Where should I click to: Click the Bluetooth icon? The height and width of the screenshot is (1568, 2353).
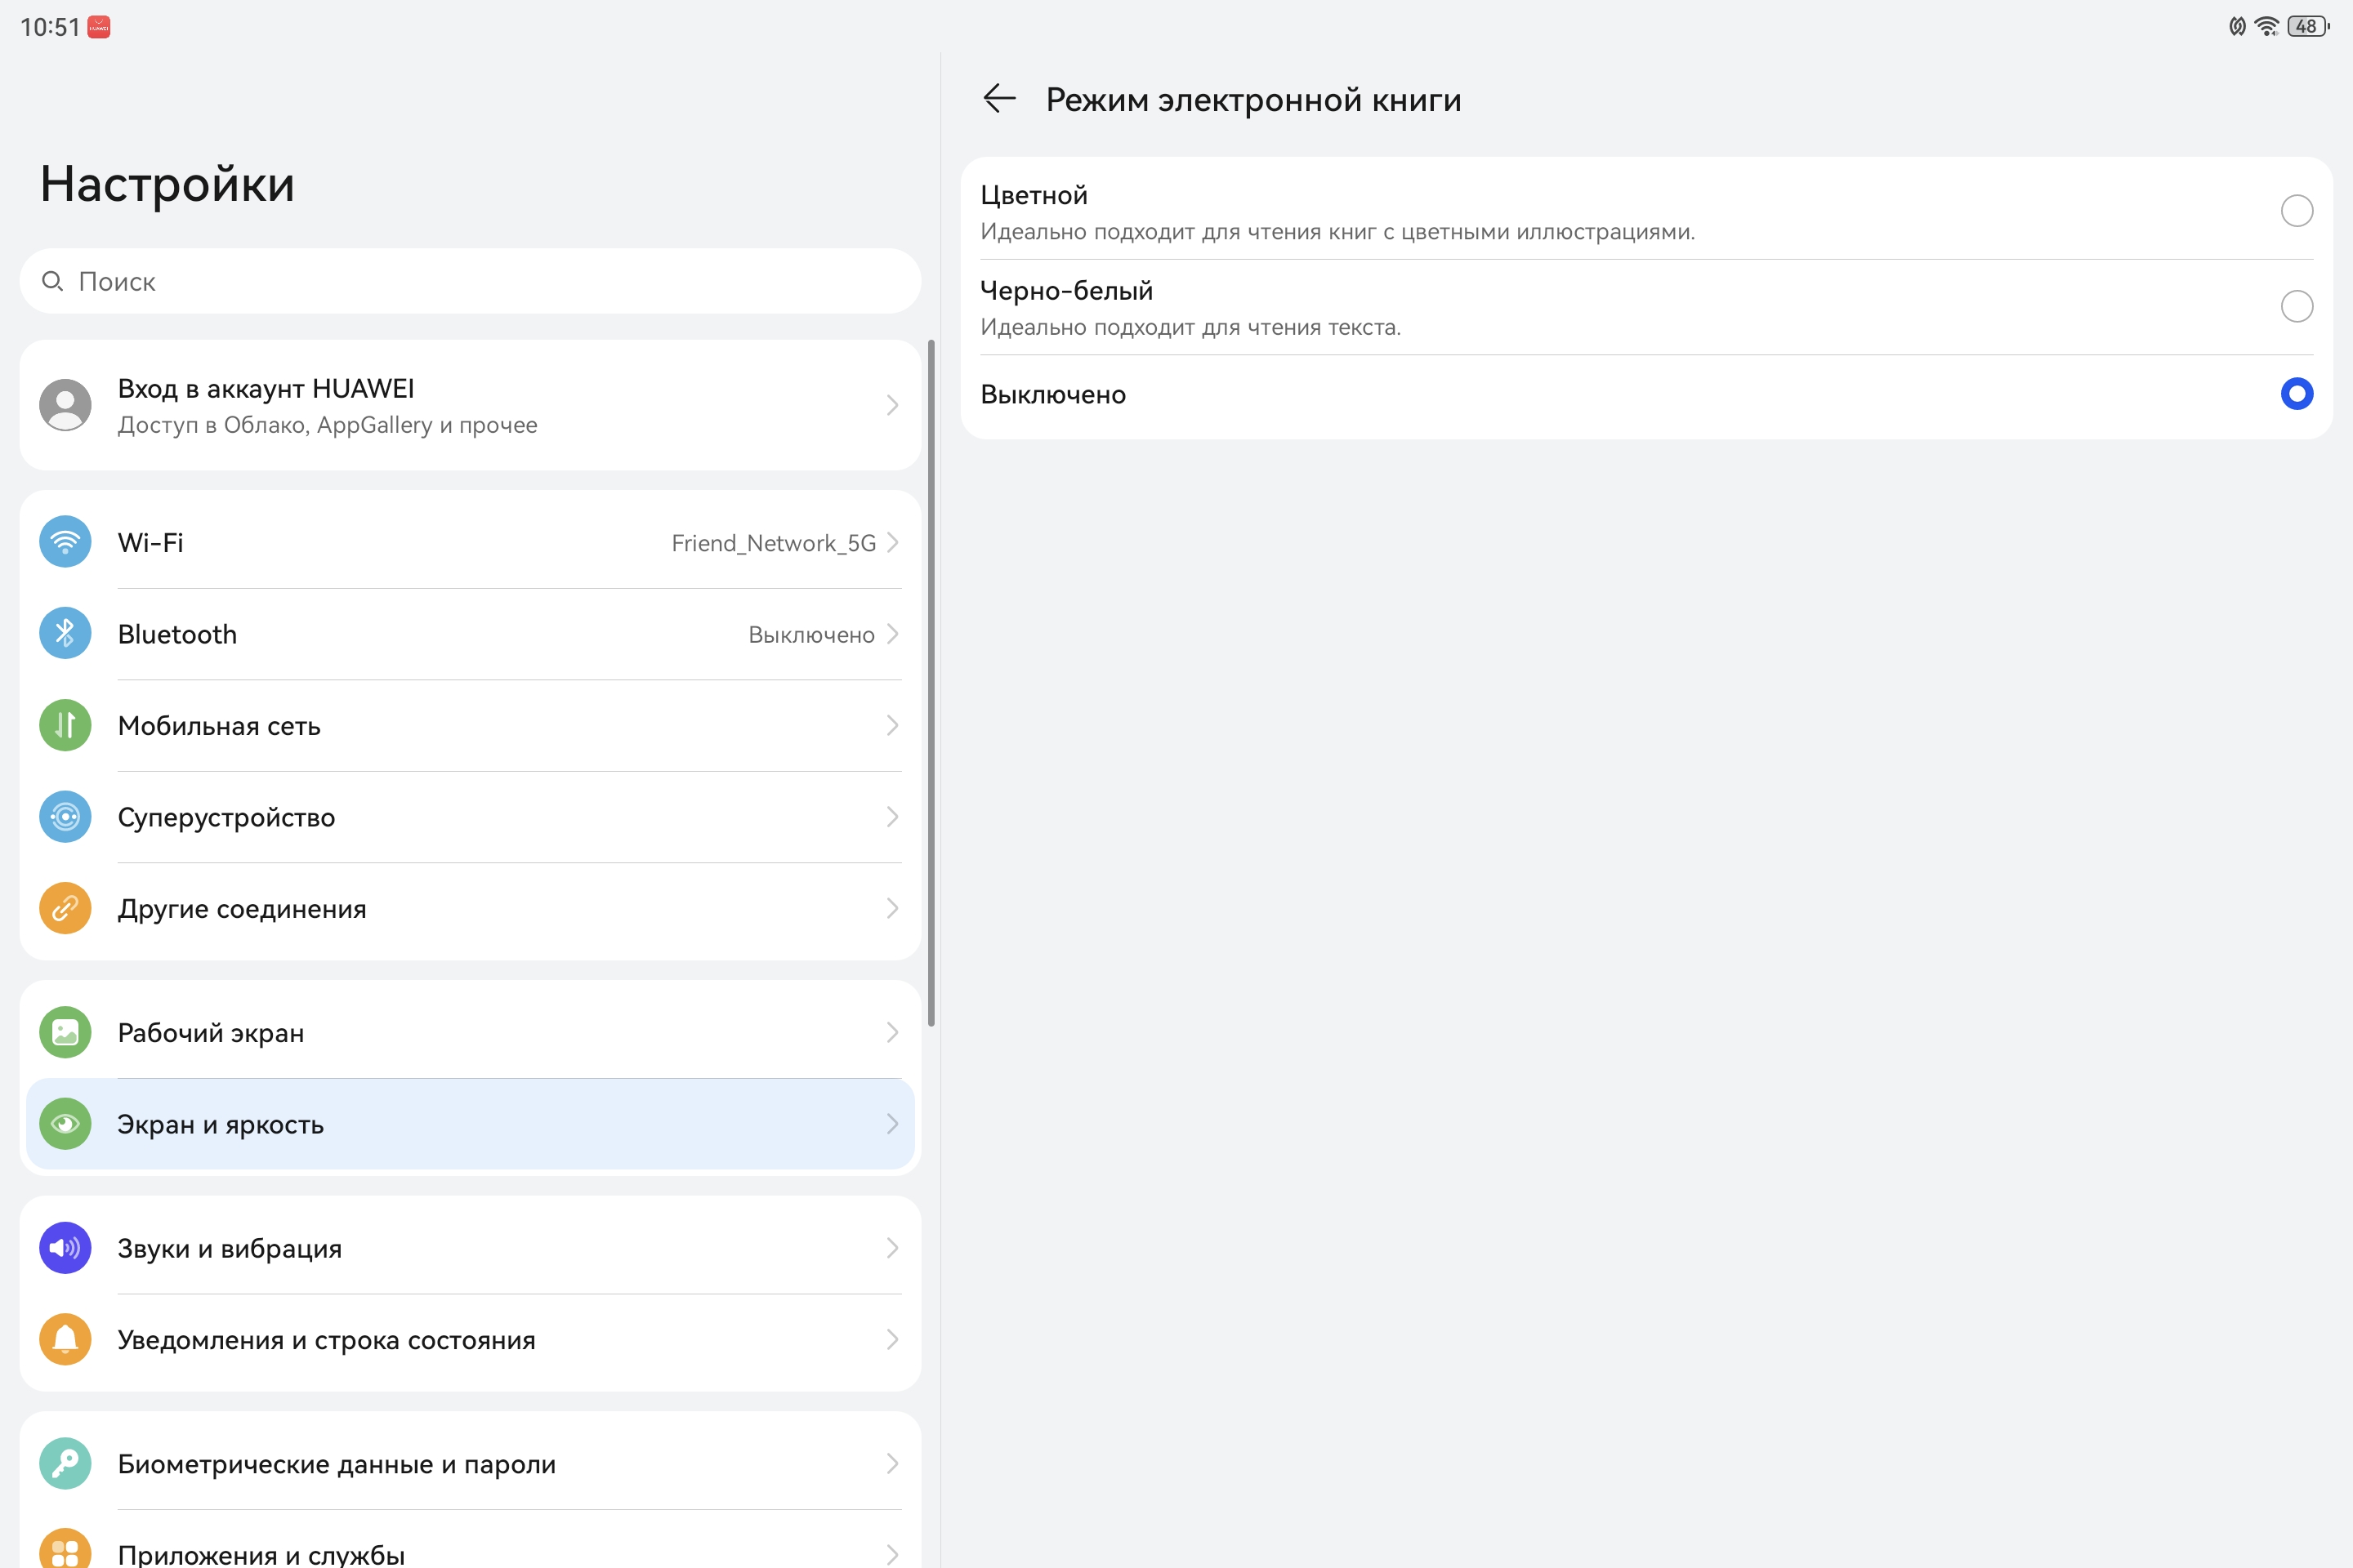(x=65, y=634)
